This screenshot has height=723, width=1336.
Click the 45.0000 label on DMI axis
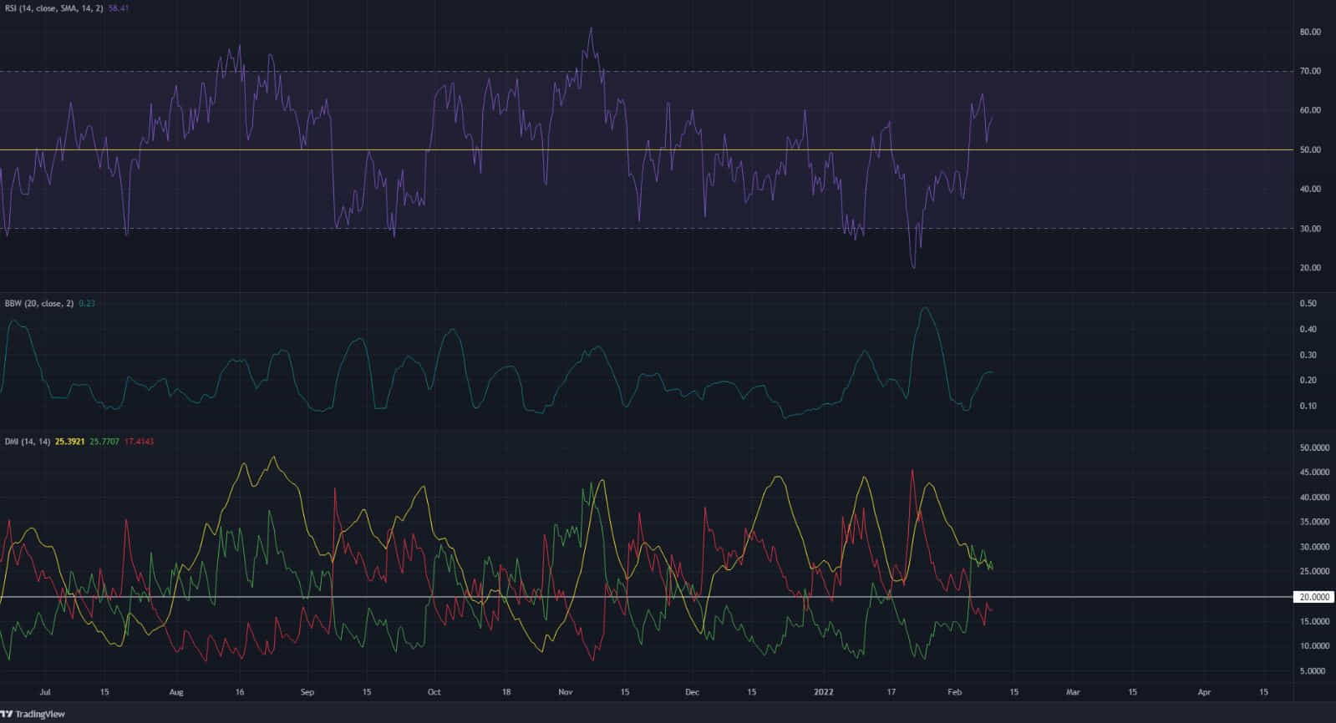click(1314, 472)
